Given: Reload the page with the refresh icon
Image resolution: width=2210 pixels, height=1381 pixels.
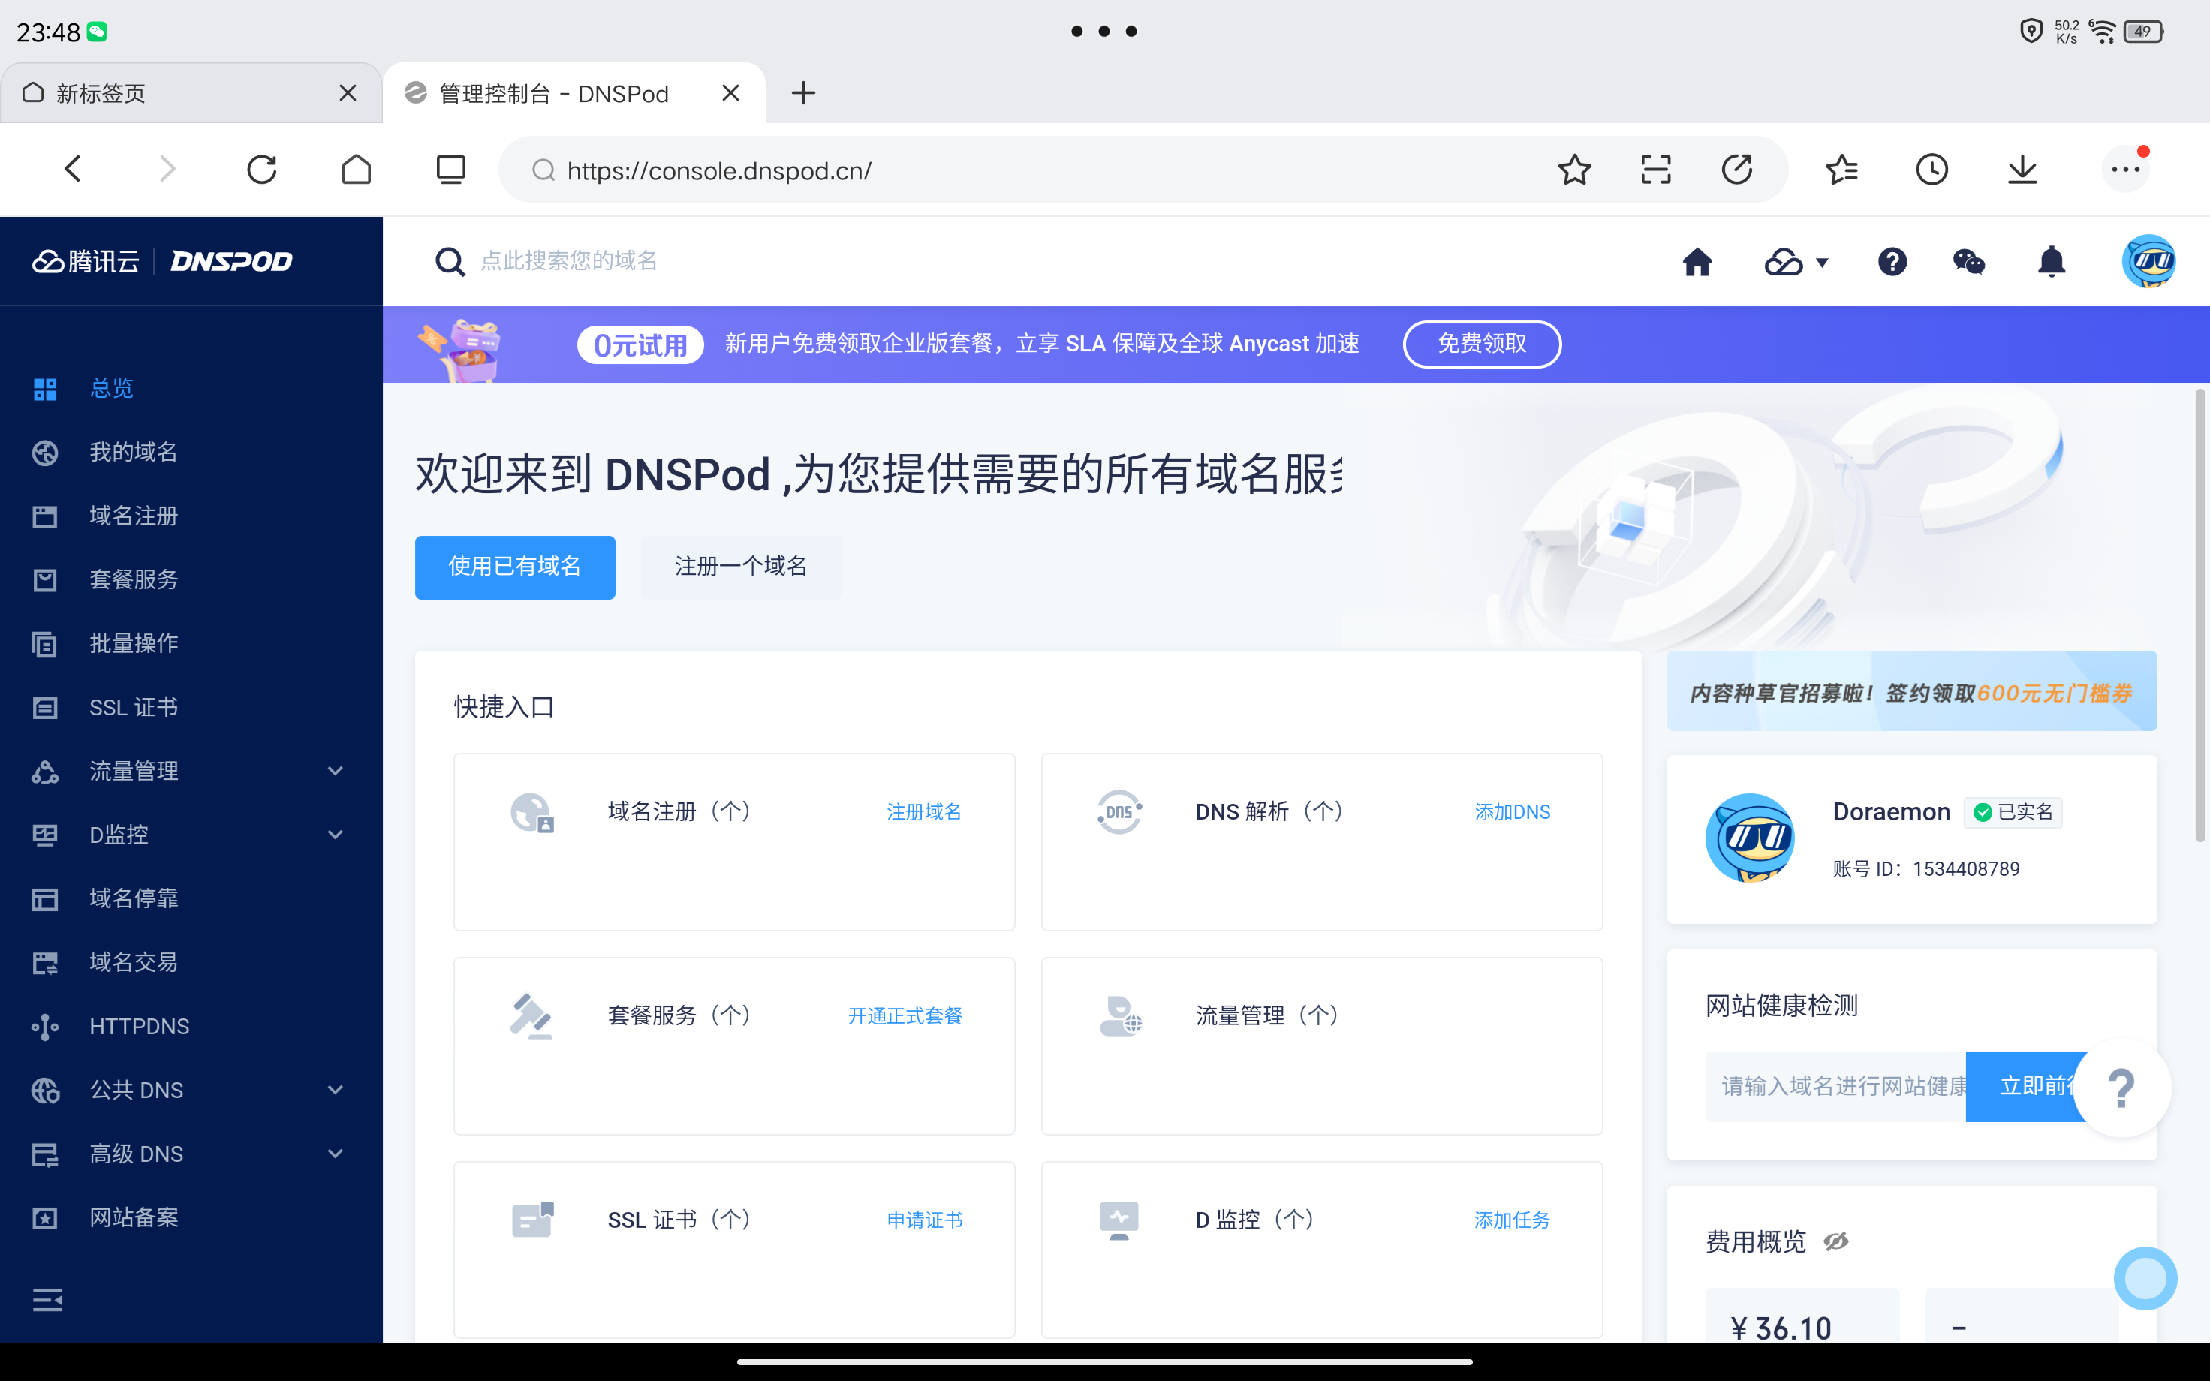Looking at the screenshot, I should [x=262, y=169].
